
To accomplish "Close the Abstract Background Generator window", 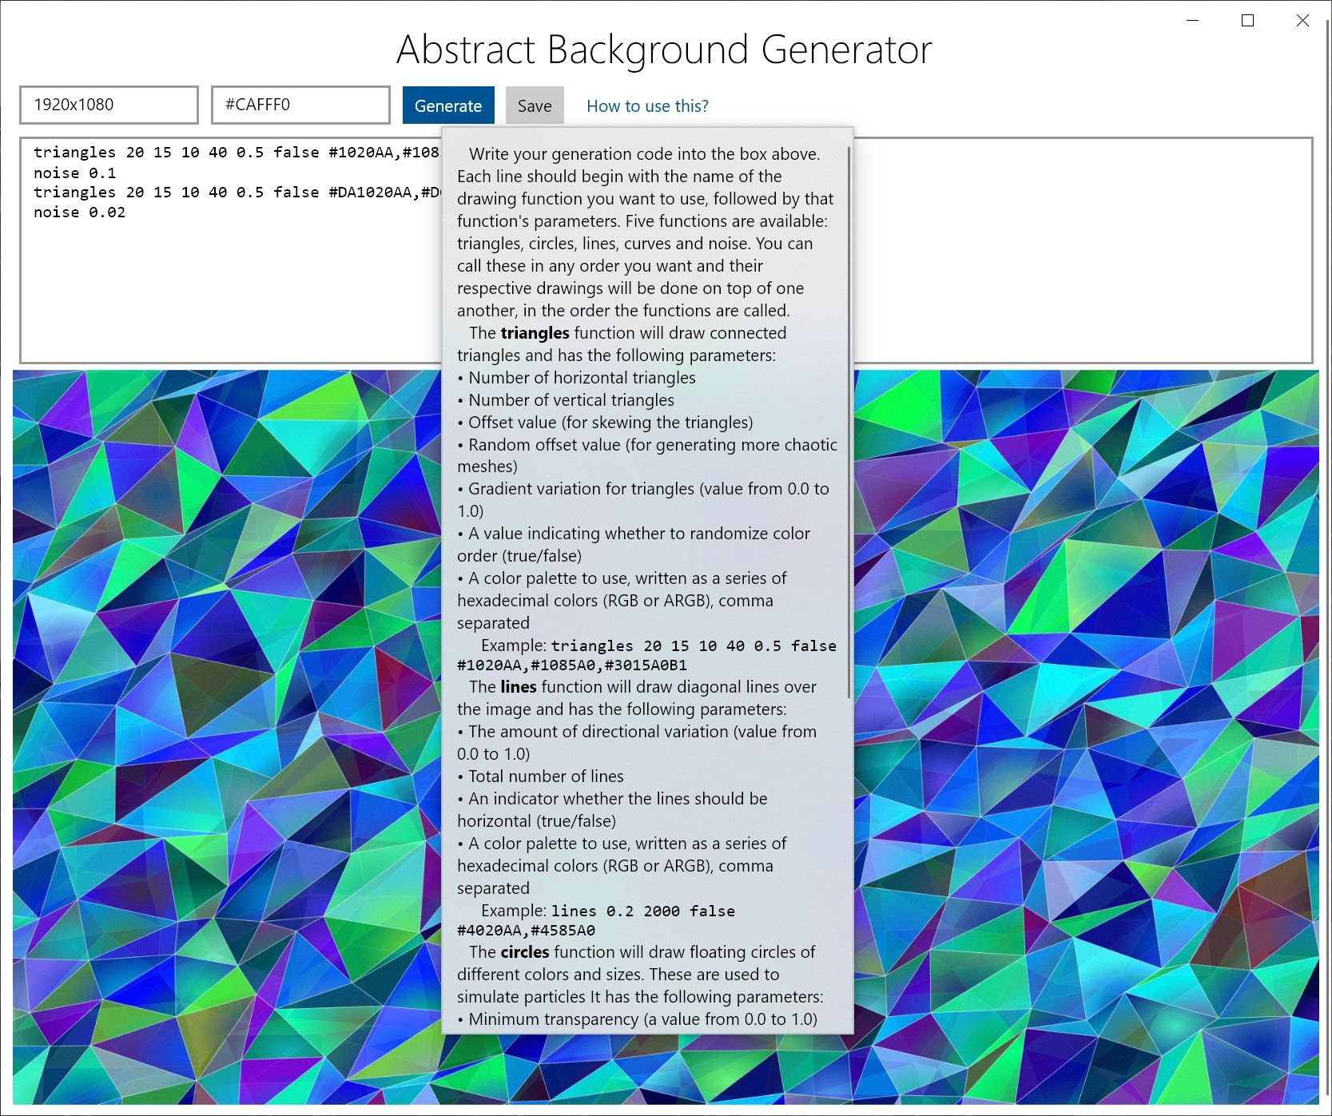I will 1302,21.
